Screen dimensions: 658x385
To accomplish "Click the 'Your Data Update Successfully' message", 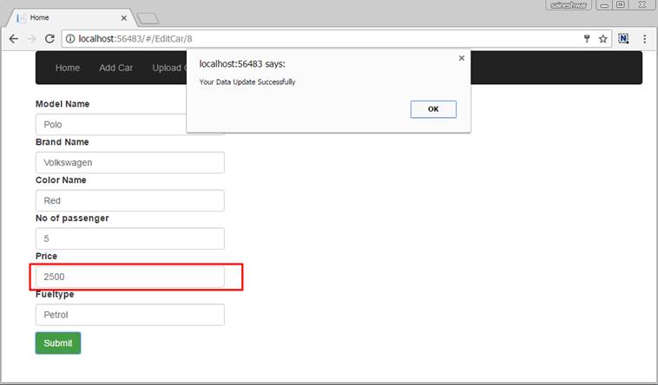I will point(247,82).
